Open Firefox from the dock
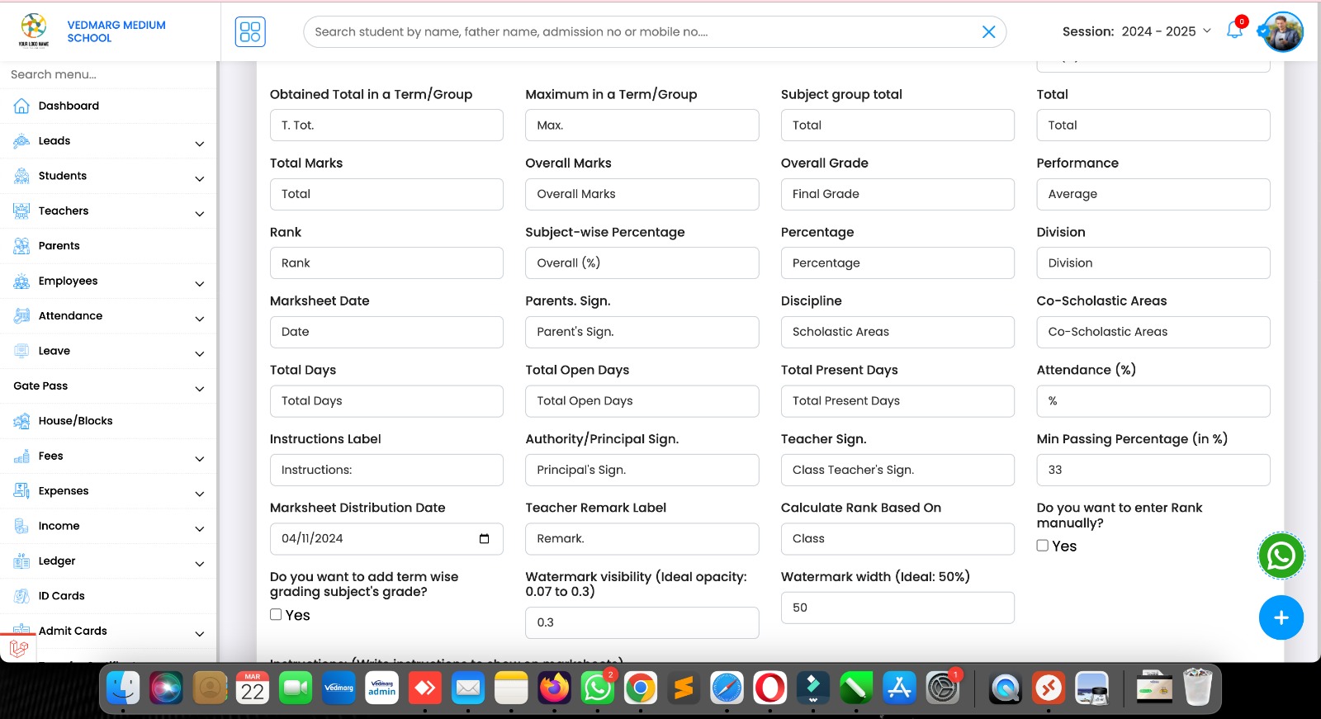The image size is (1321, 719). point(554,688)
